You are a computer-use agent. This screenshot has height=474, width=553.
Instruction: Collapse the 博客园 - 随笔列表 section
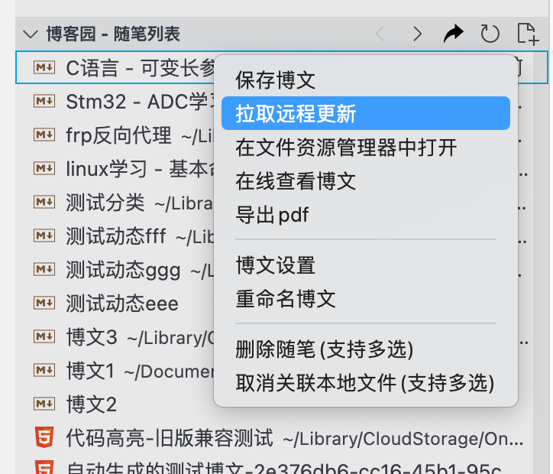point(31,34)
